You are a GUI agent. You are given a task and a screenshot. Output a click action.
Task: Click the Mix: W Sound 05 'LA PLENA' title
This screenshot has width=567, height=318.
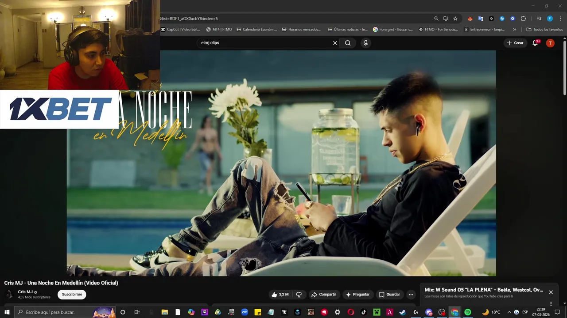coord(484,290)
